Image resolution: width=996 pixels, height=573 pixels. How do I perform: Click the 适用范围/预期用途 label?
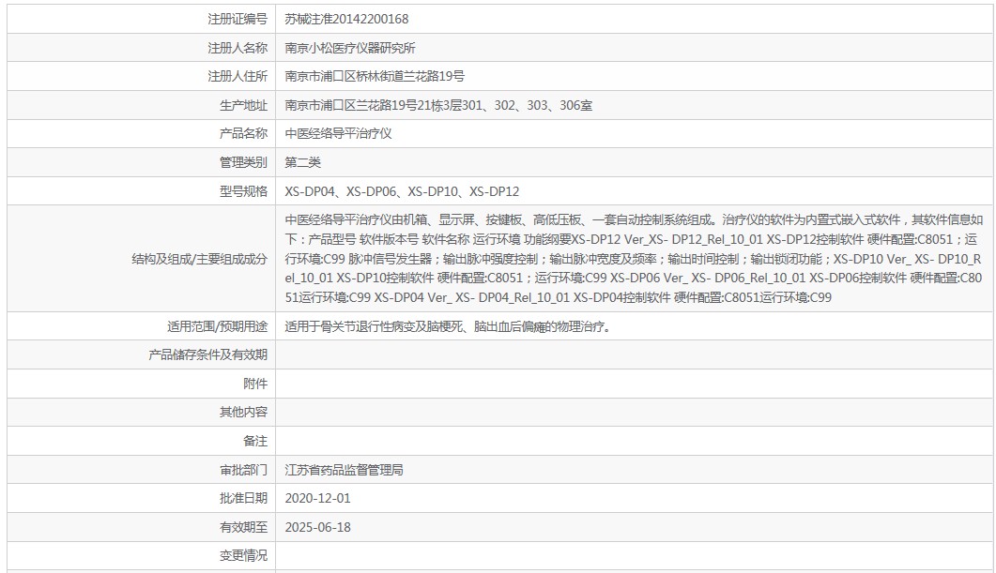(217, 326)
